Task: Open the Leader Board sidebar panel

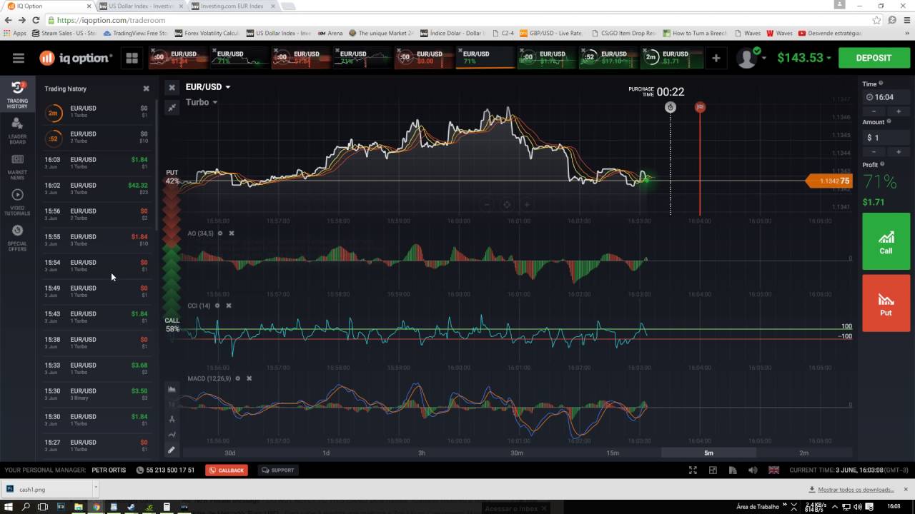Action: point(17,131)
